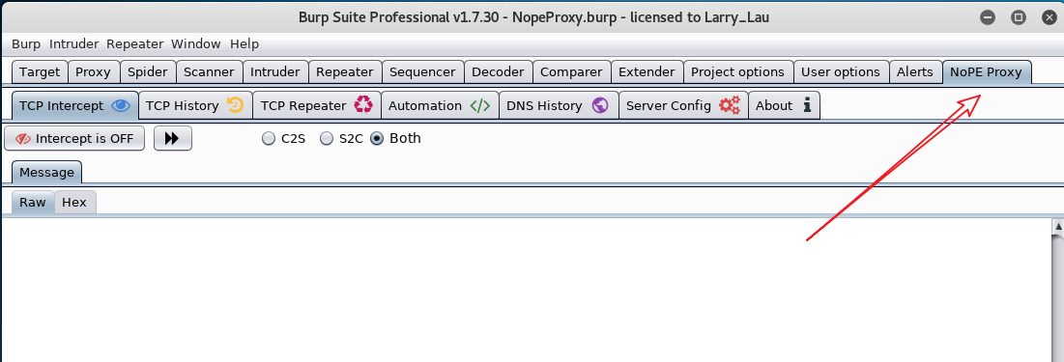The width and height of the screenshot is (1064, 362).
Task: Select the Both radio option
Action: [x=377, y=138]
